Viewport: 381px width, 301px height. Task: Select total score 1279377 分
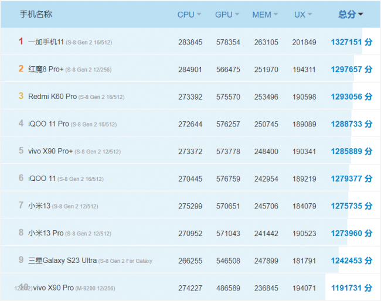(x=351, y=179)
